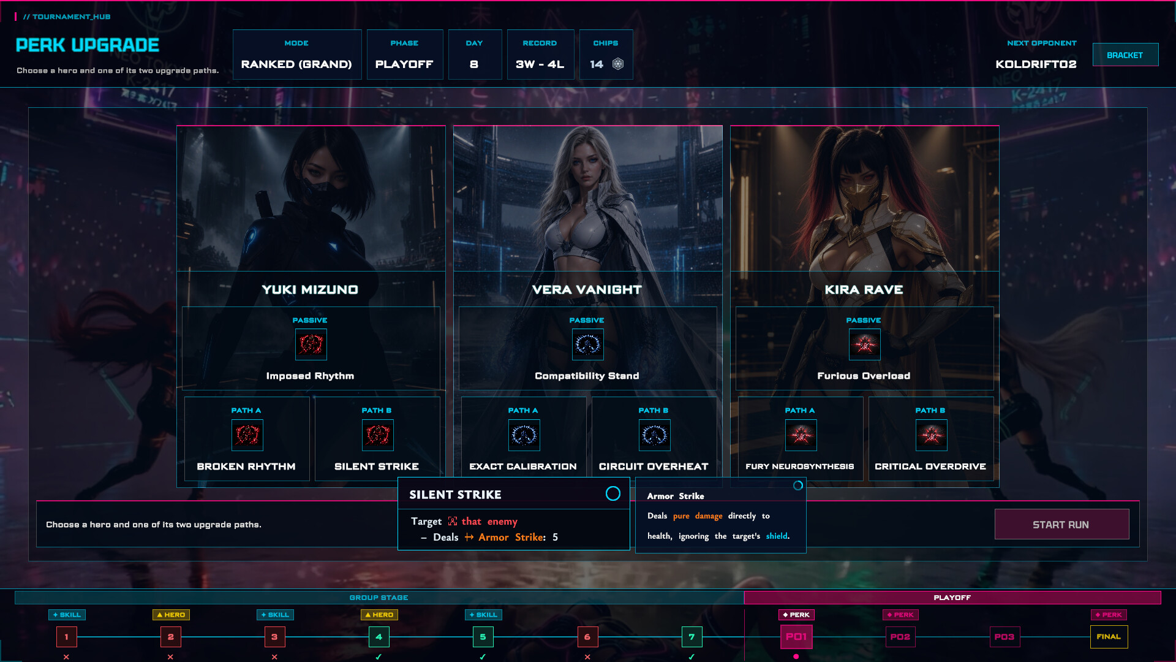Click group stage day 4 marker
Viewport: 1176px width, 662px height.
[x=379, y=637]
